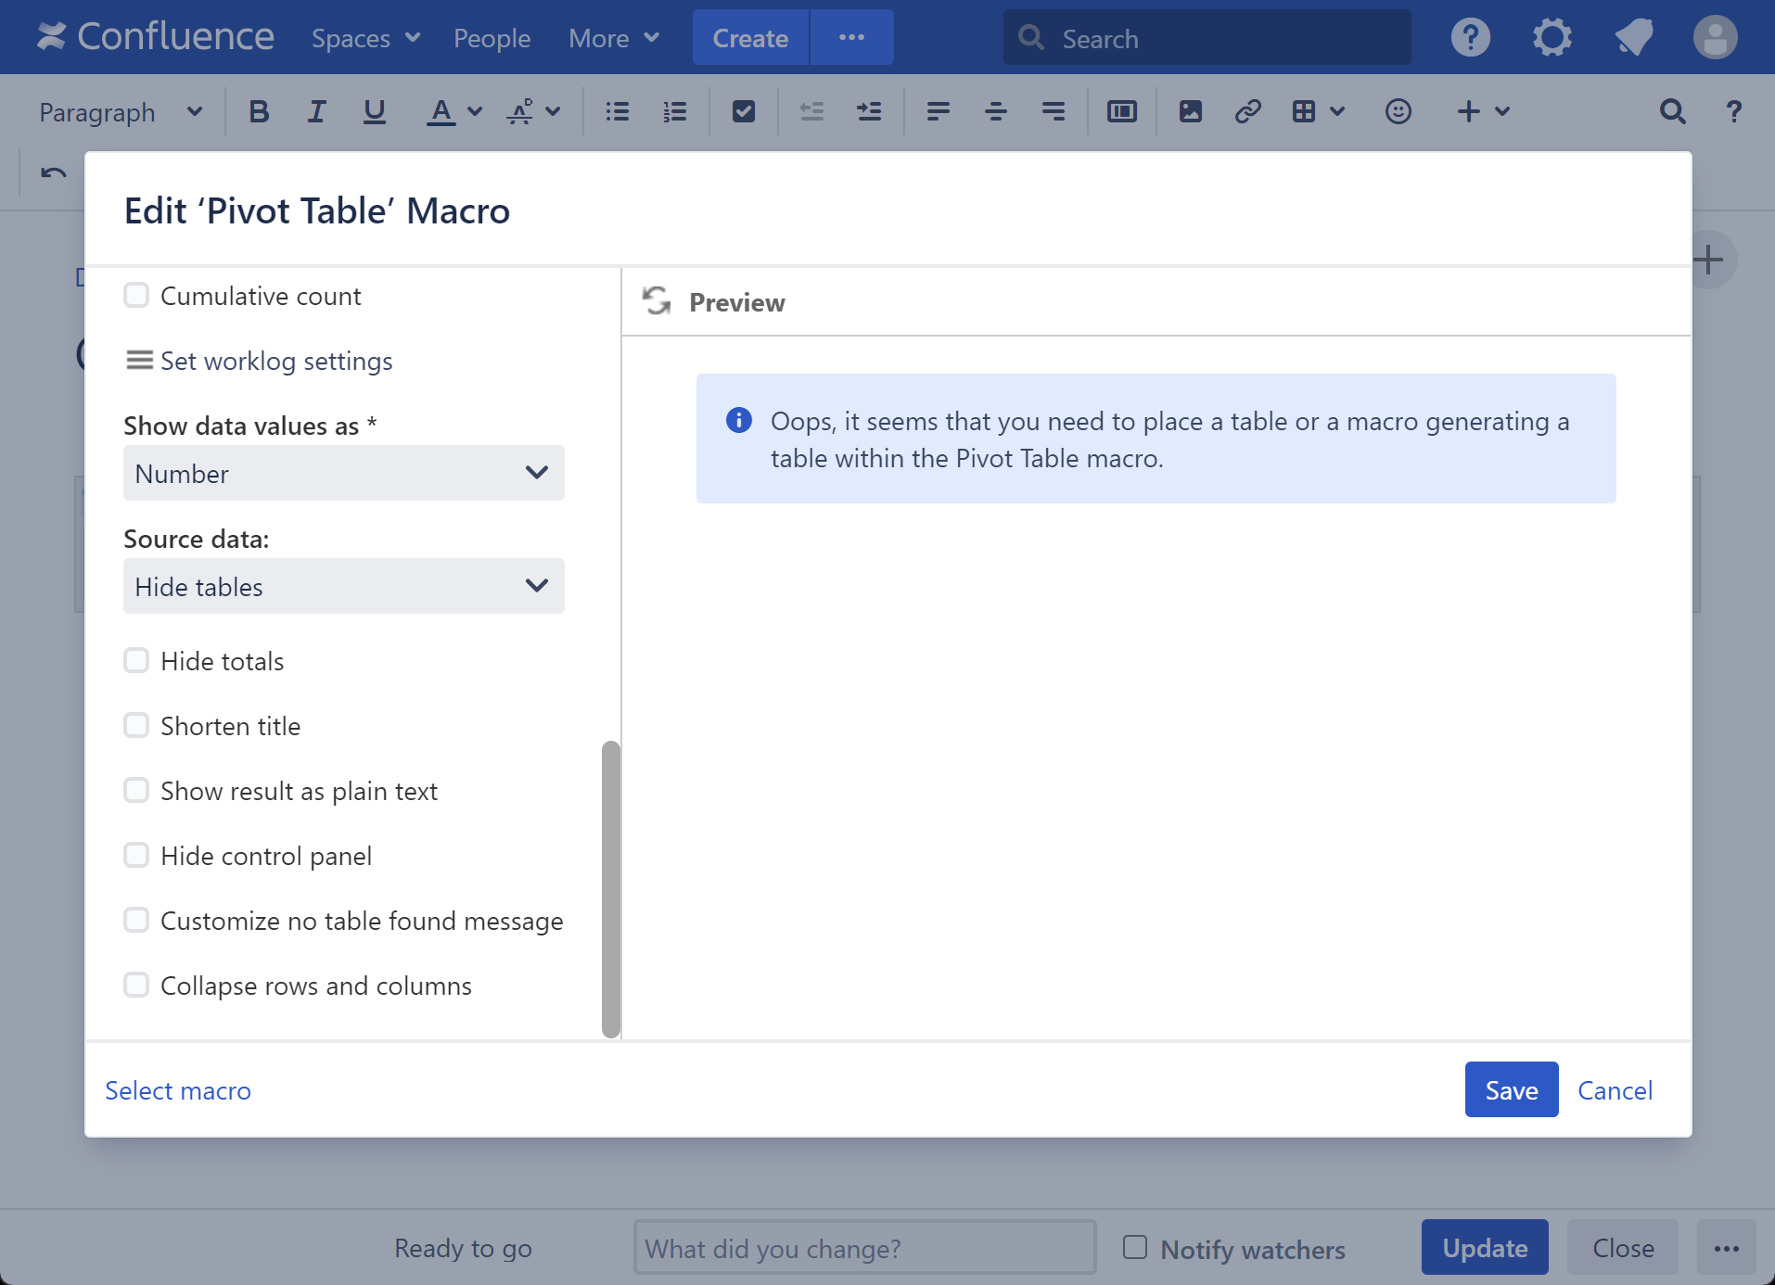Image resolution: width=1775 pixels, height=1285 pixels.
Task: Save the Pivot Table macro
Action: (x=1512, y=1089)
